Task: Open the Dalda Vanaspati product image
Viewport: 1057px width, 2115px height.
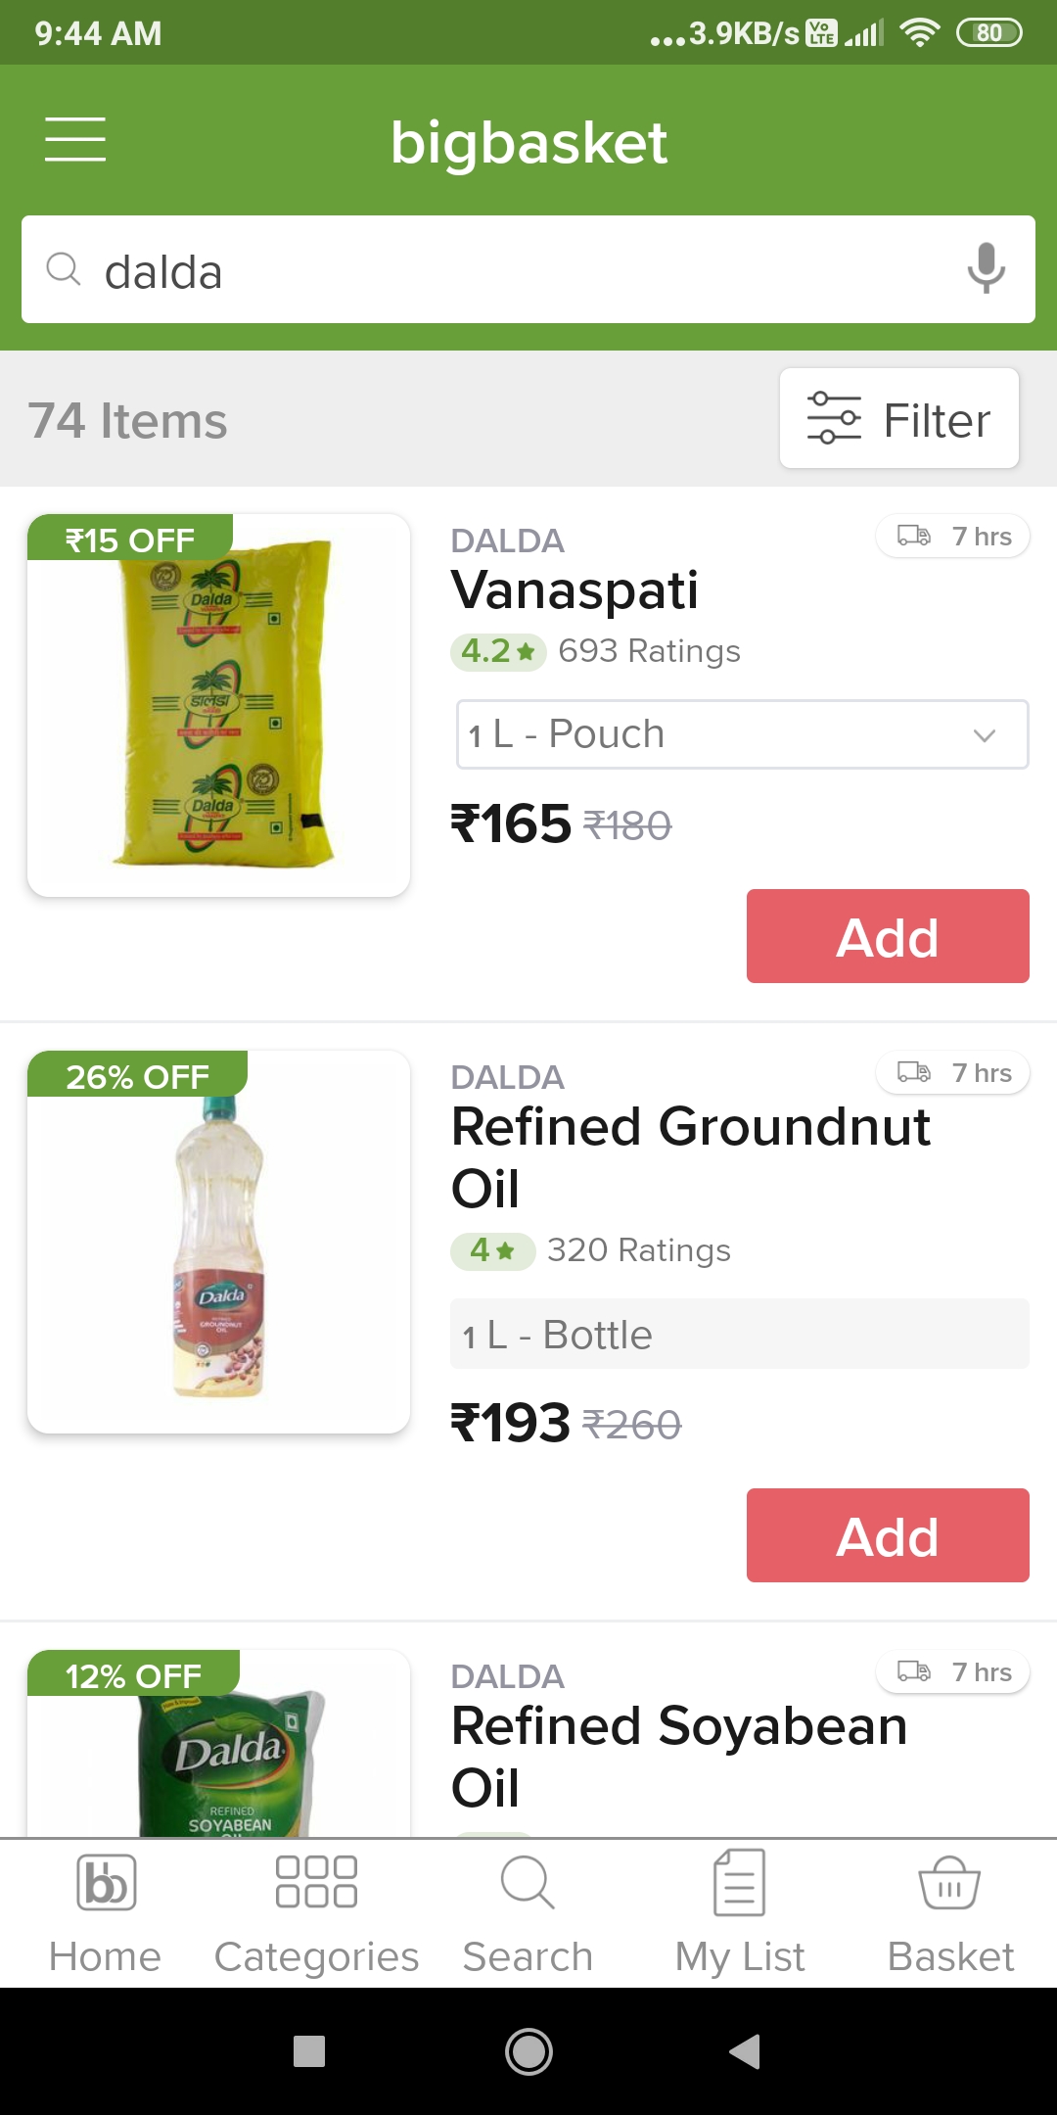Action: click(218, 705)
